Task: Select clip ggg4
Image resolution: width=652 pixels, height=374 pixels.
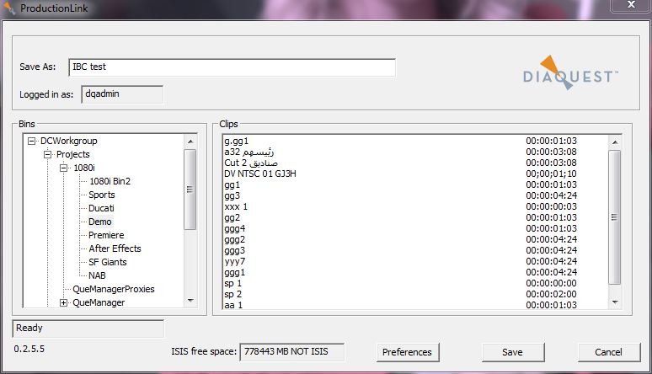Action: point(234,228)
